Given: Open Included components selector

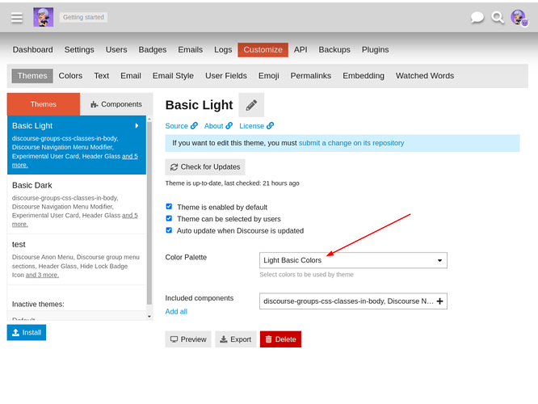Looking at the screenshot, I should [x=353, y=301].
